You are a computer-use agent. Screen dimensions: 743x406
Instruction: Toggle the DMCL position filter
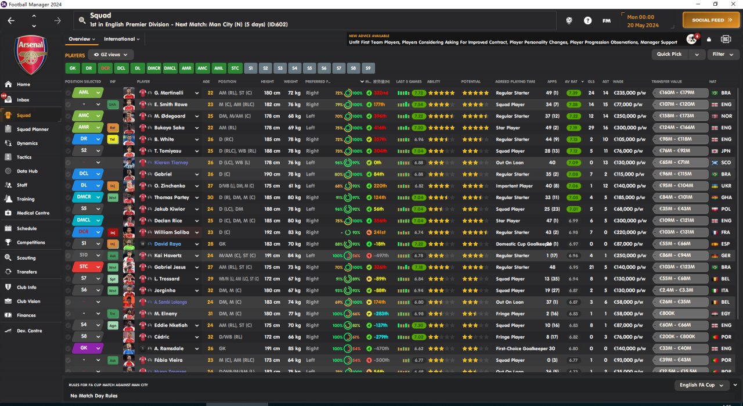[x=170, y=68]
